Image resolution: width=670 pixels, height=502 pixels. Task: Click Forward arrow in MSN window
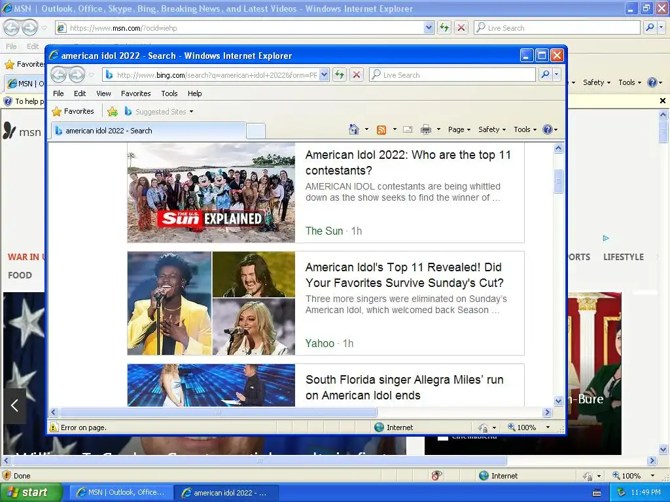29,27
